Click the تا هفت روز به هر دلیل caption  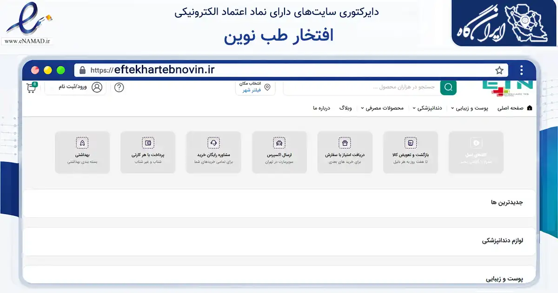411,162
